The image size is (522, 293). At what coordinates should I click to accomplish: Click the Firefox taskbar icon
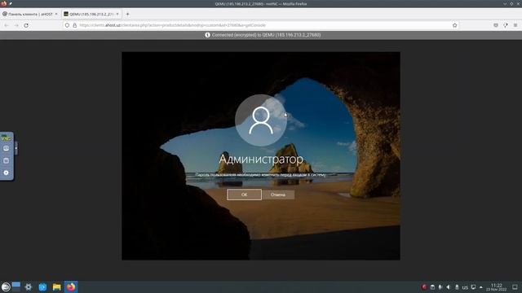(x=71, y=287)
